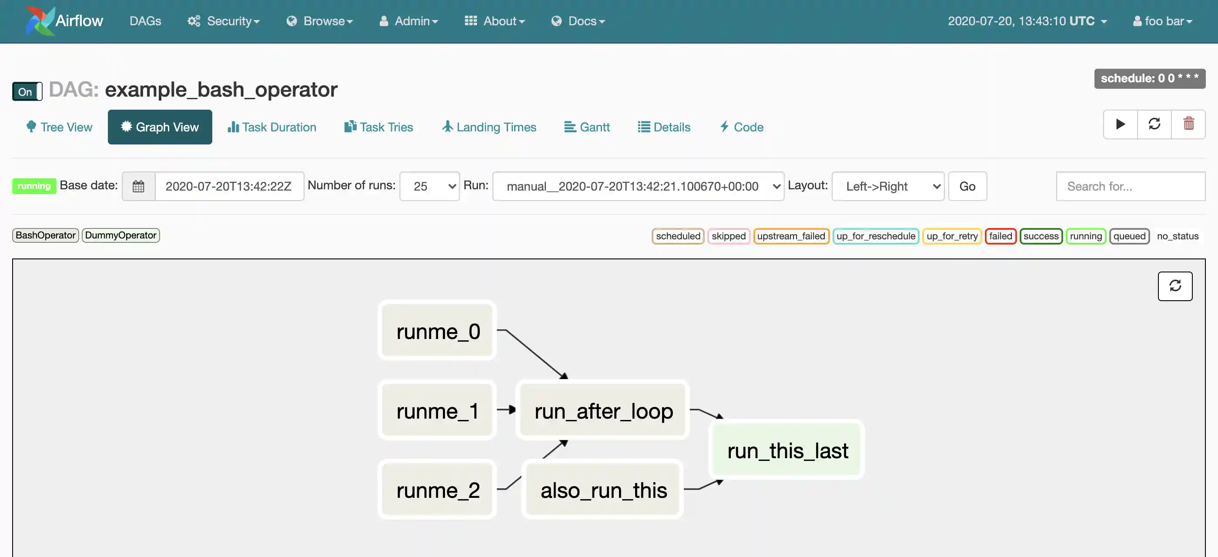Expand the Number of runs dropdown

[x=429, y=186]
